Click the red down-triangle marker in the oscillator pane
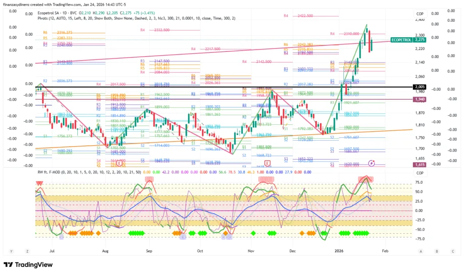This screenshot has height=274, width=464. (x=39, y=183)
